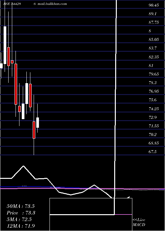Screen dimensions: 165x231
Task: Click the 76.95 price axis label
Action: coord(154,91)
